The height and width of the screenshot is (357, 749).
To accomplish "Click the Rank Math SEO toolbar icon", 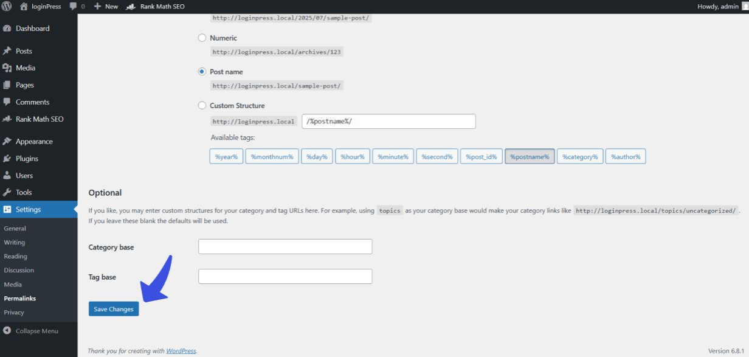I will point(131,7).
